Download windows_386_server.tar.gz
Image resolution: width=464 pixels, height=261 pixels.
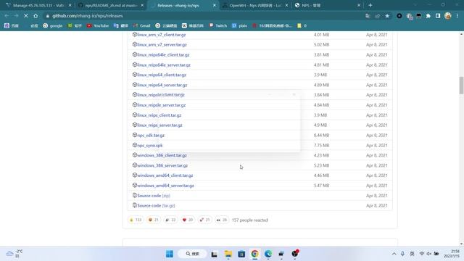click(x=162, y=165)
